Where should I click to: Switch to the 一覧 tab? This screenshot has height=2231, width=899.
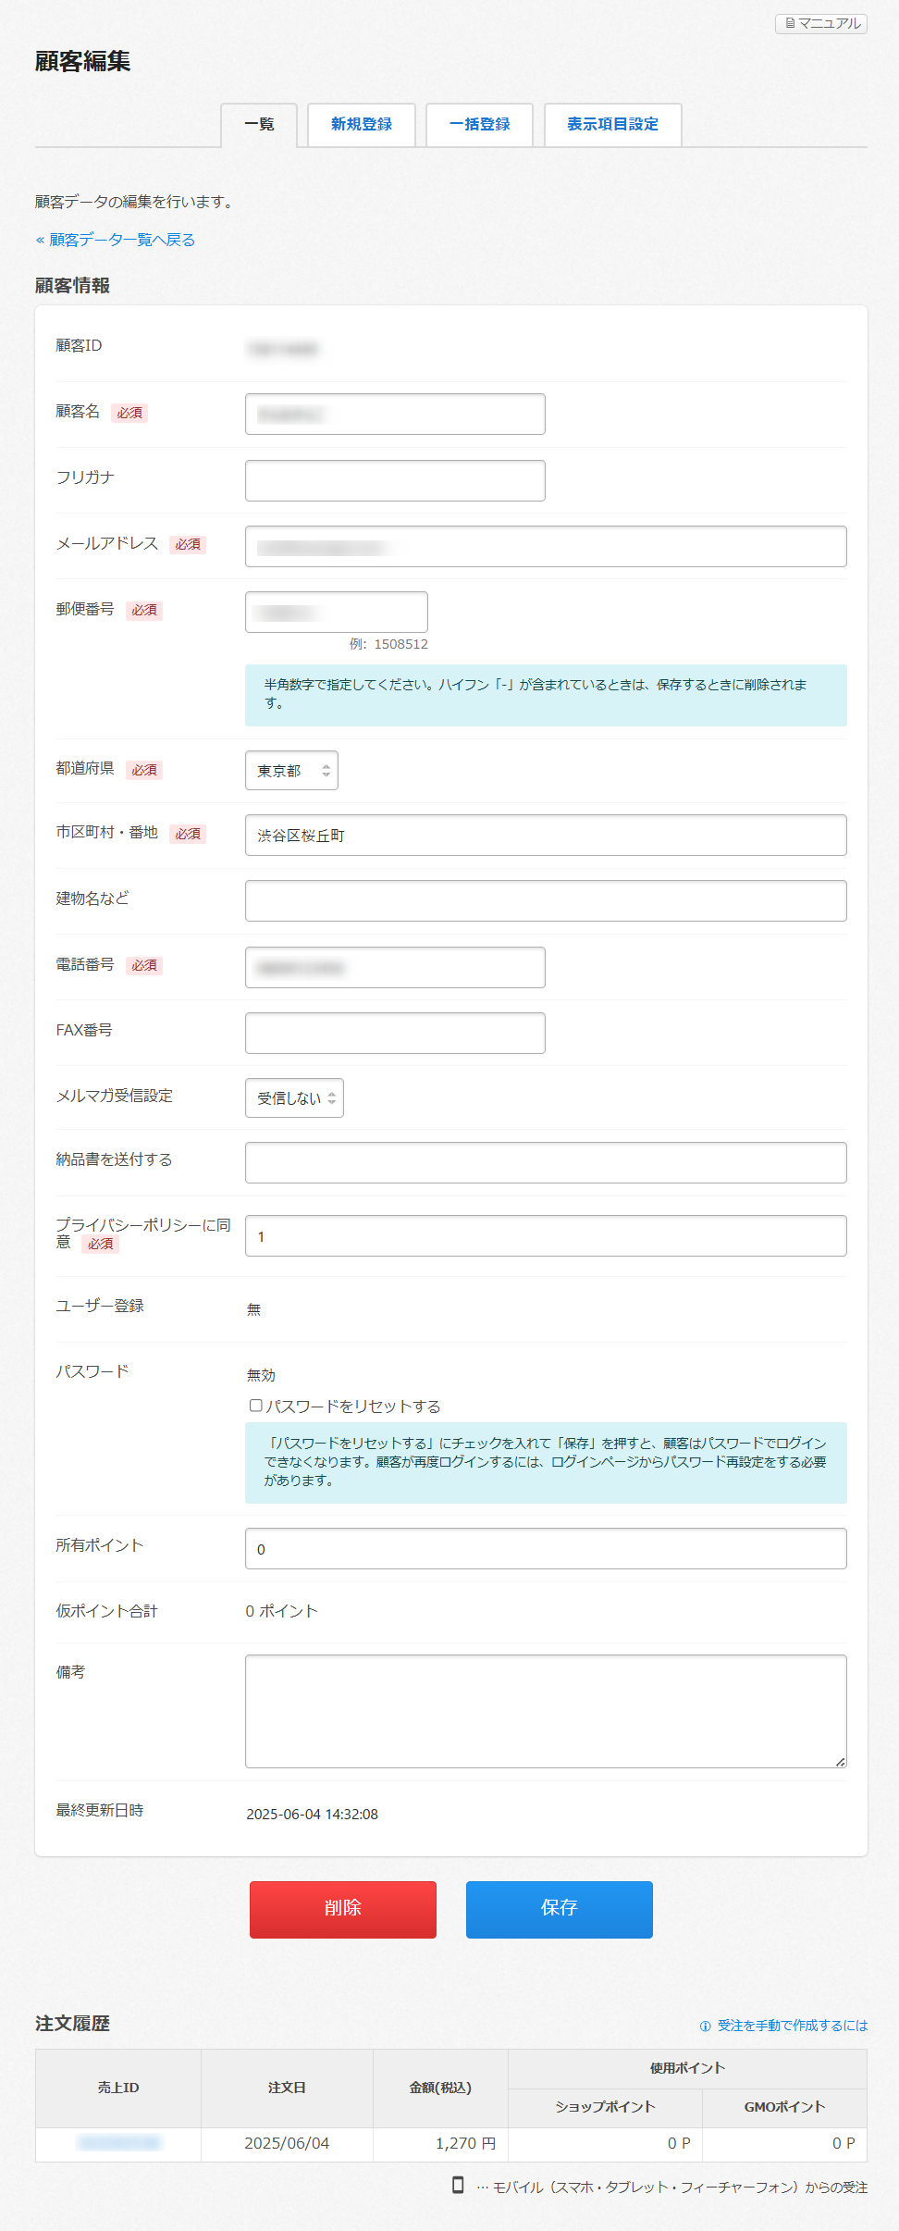coord(259,125)
